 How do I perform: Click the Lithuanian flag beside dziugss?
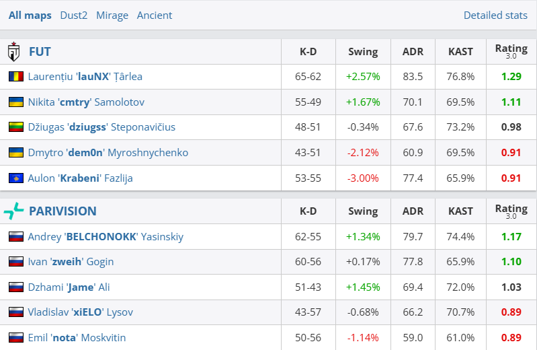pyautogui.click(x=15, y=127)
